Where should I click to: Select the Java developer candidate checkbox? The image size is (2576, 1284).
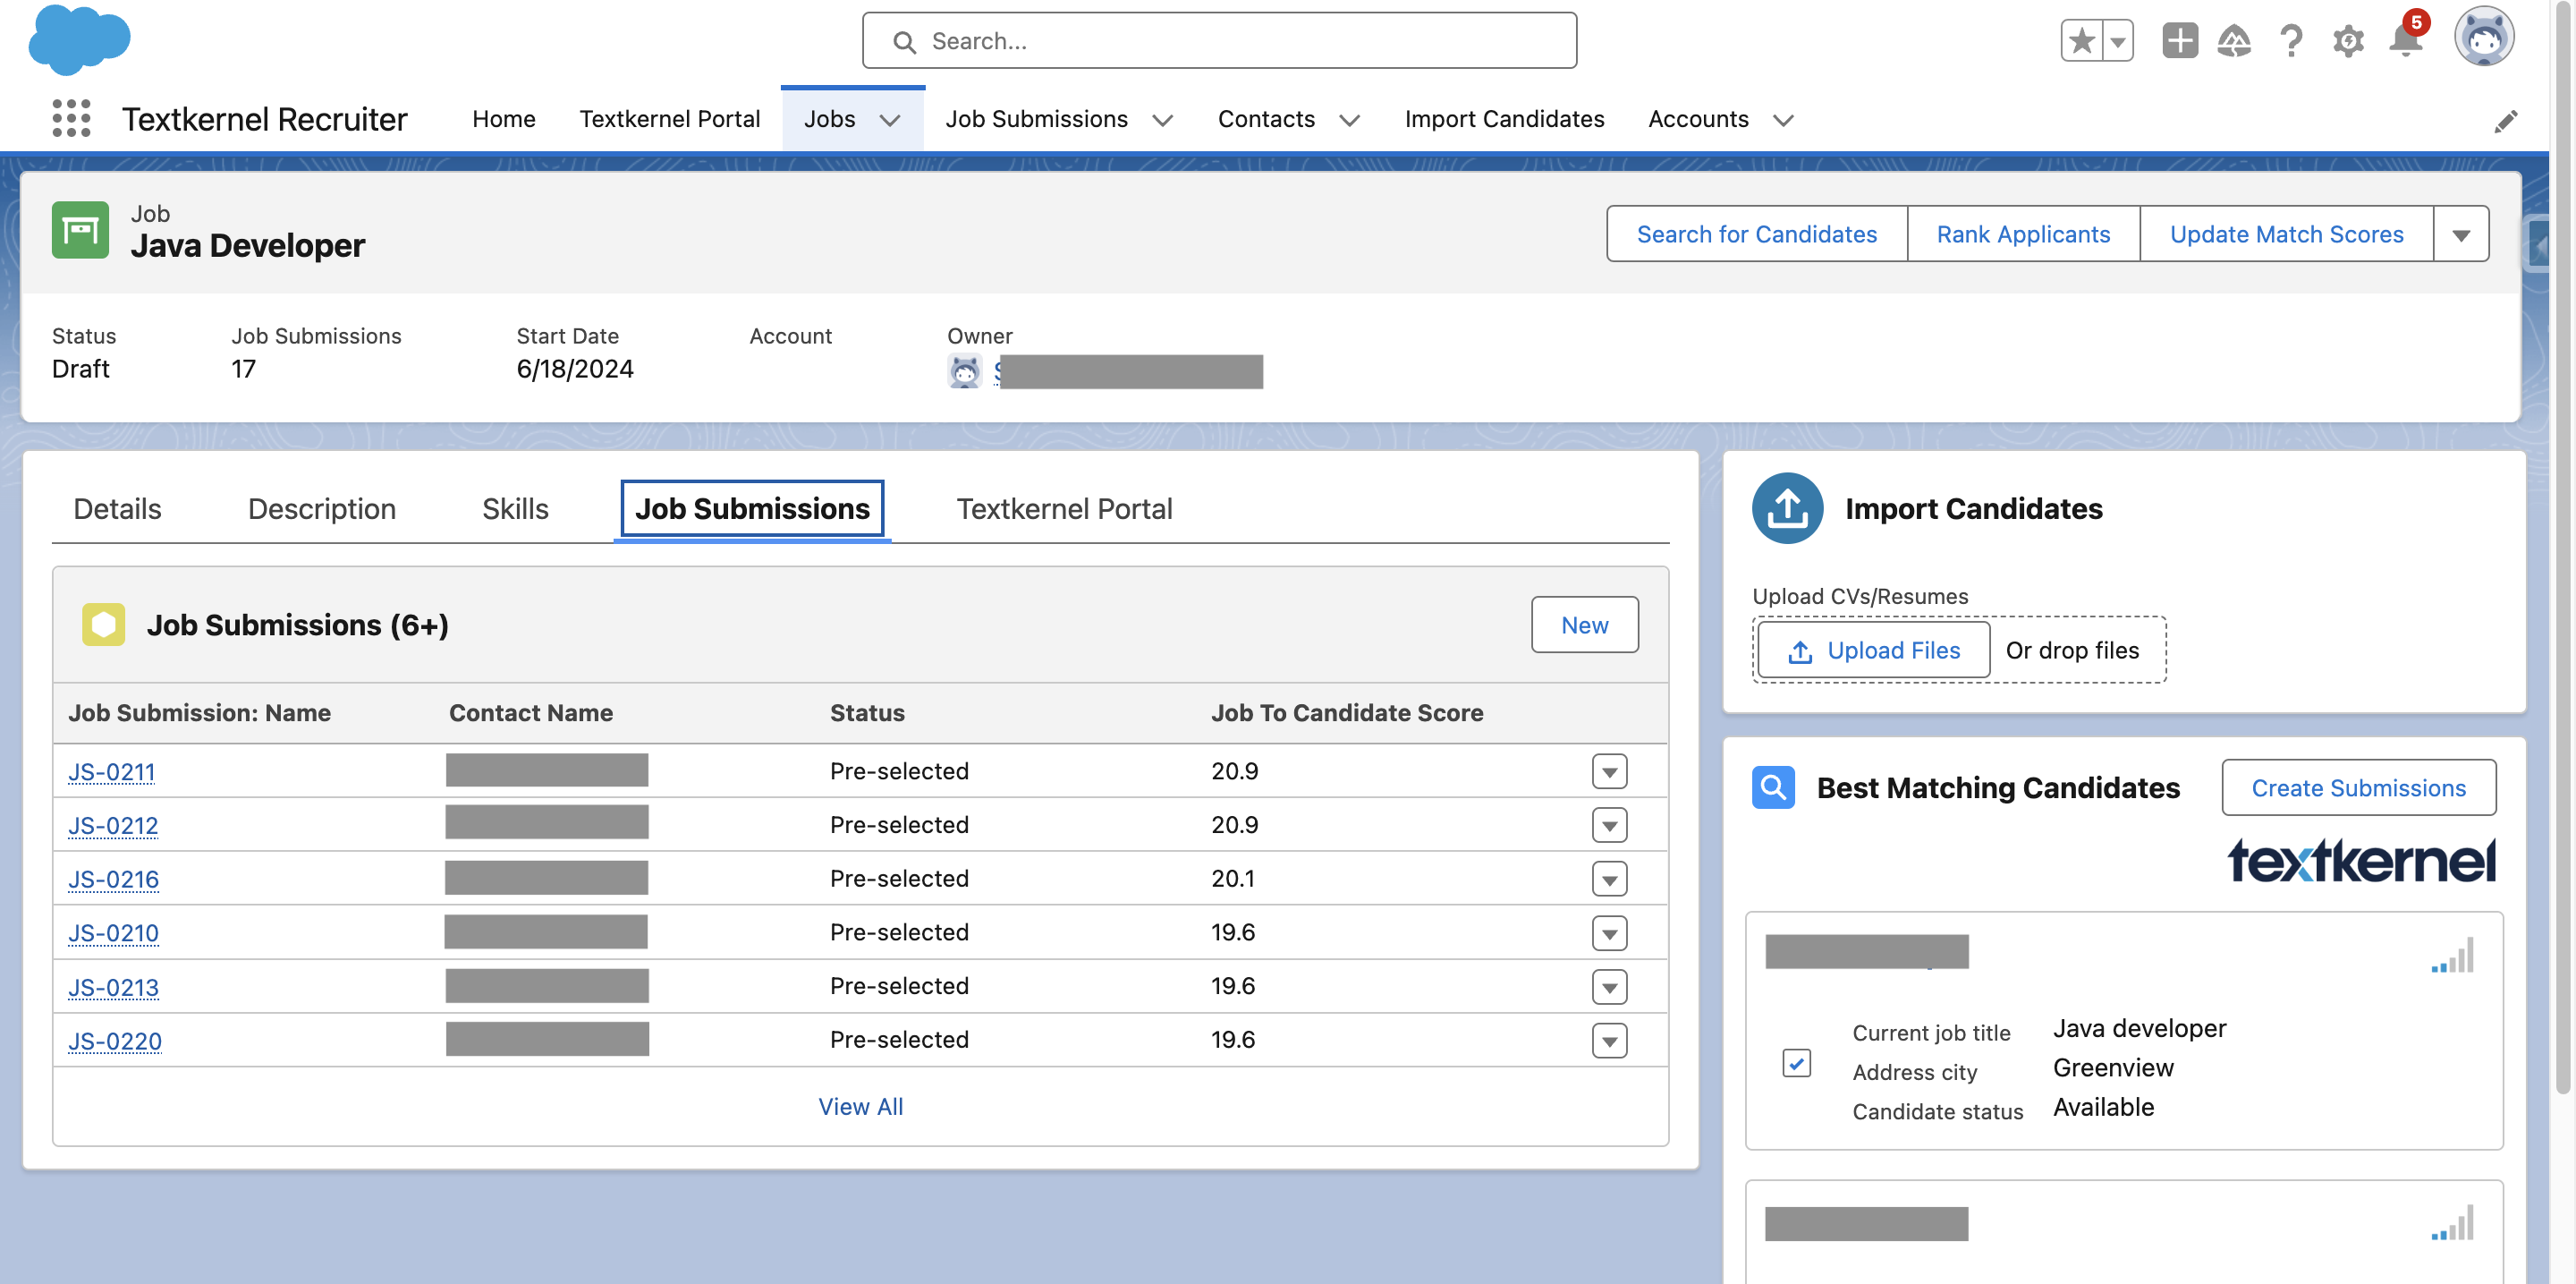(x=1797, y=1062)
